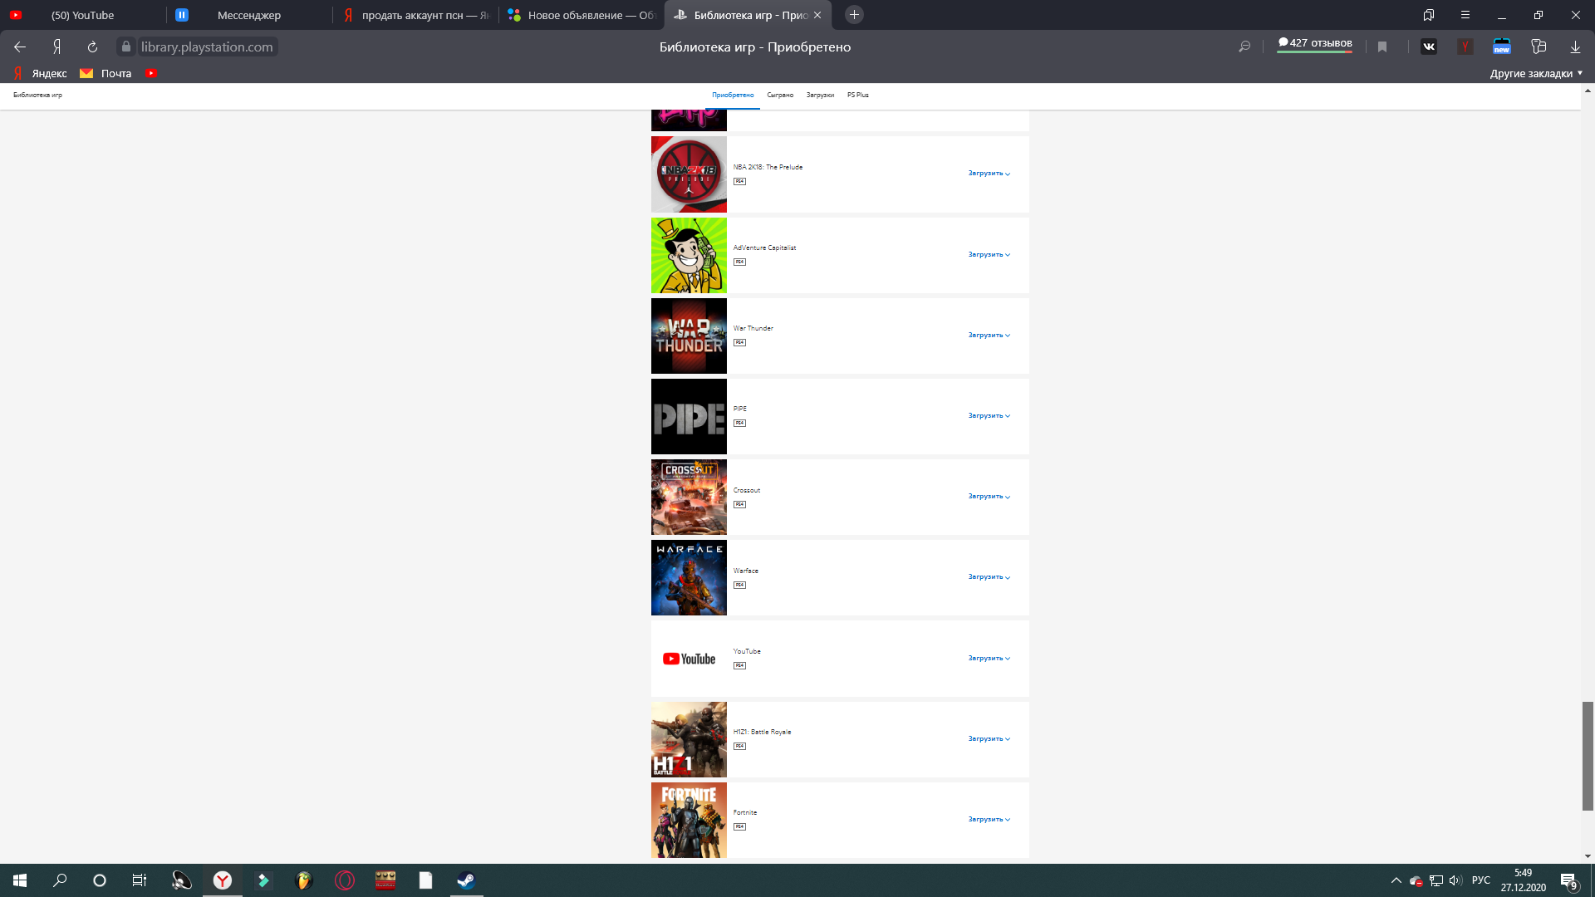Switch to the Сыграно tab

[779, 95]
